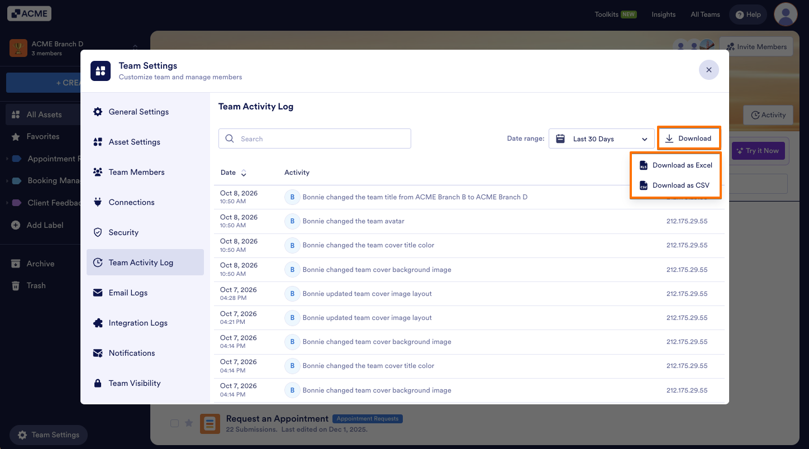This screenshot has height=449, width=809.
Task: Click the Security shield icon
Action: (x=98, y=232)
